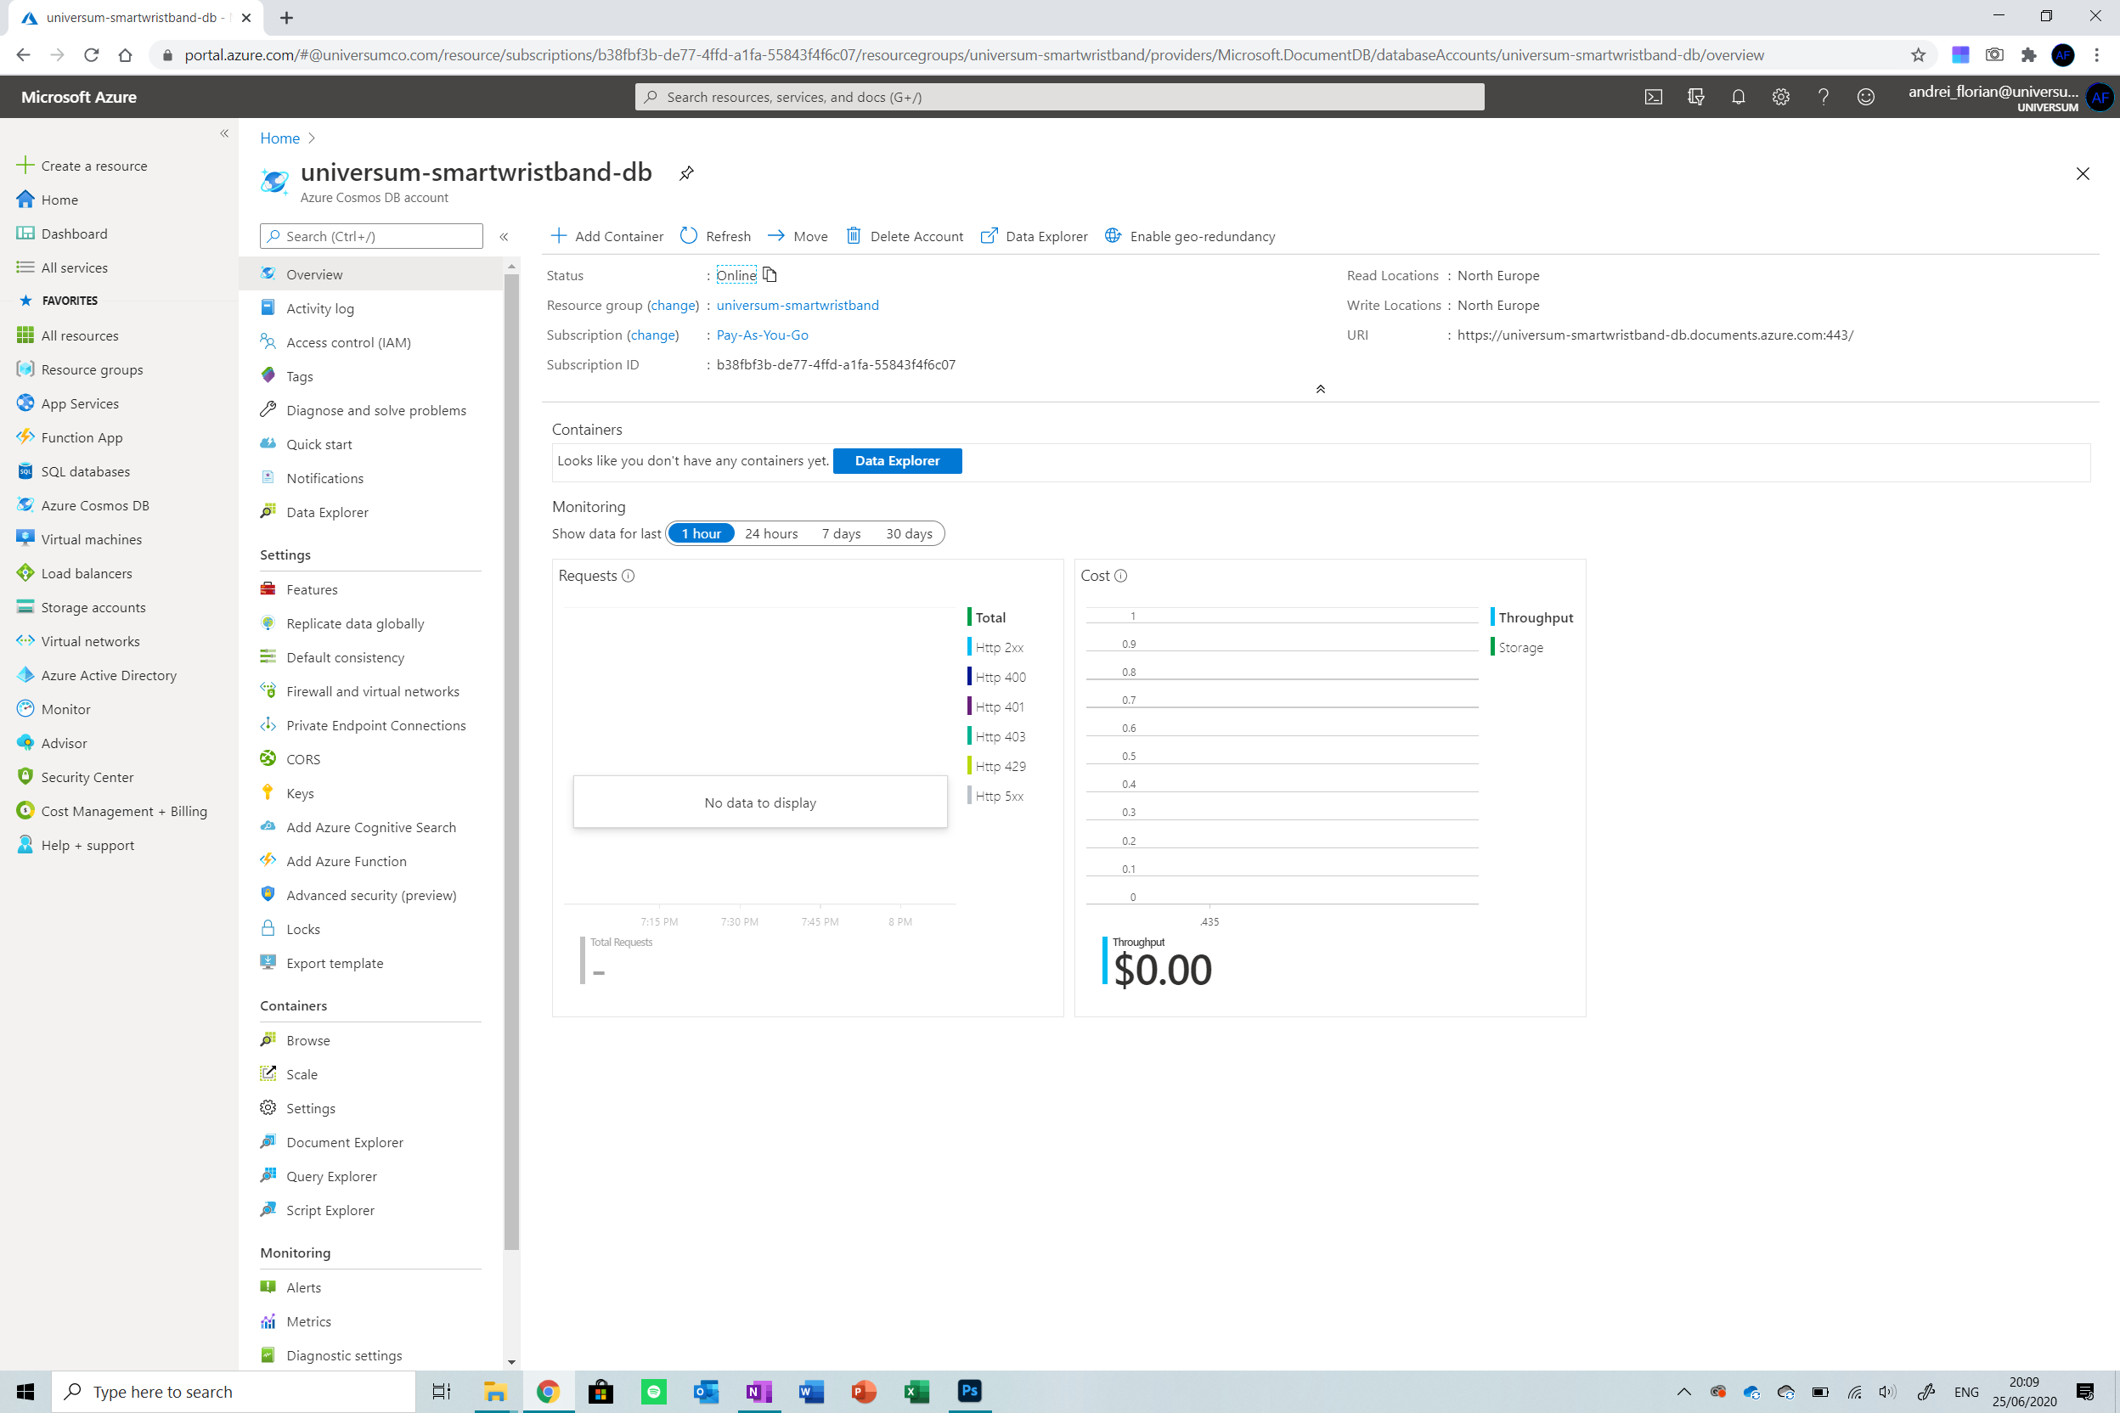Select the 30 days time range
This screenshot has width=2120, height=1413.
tap(909, 533)
